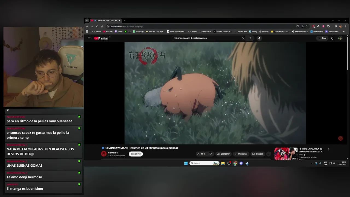The image size is (350, 197).
Task: Open the Chrome extensions puzzle icon
Action: [328, 27]
